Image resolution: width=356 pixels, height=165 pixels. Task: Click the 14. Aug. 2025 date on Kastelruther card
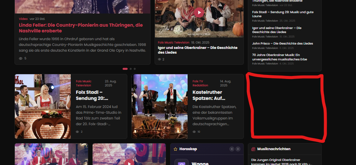pyautogui.click(x=226, y=83)
